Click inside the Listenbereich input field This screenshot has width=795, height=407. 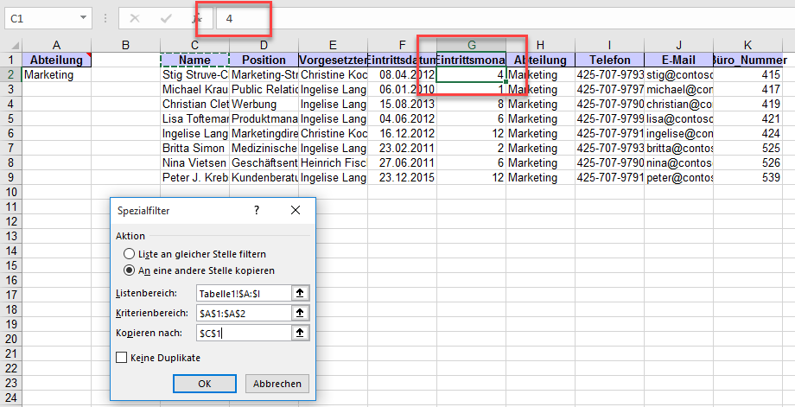[244, 293]
